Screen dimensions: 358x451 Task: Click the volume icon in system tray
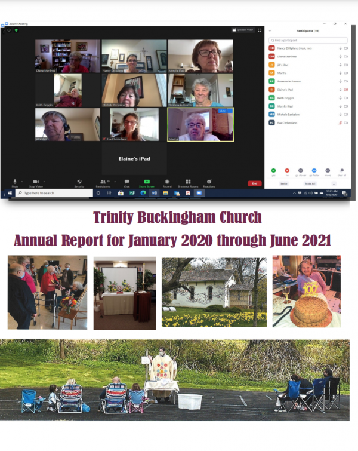(x=310, y=193)
